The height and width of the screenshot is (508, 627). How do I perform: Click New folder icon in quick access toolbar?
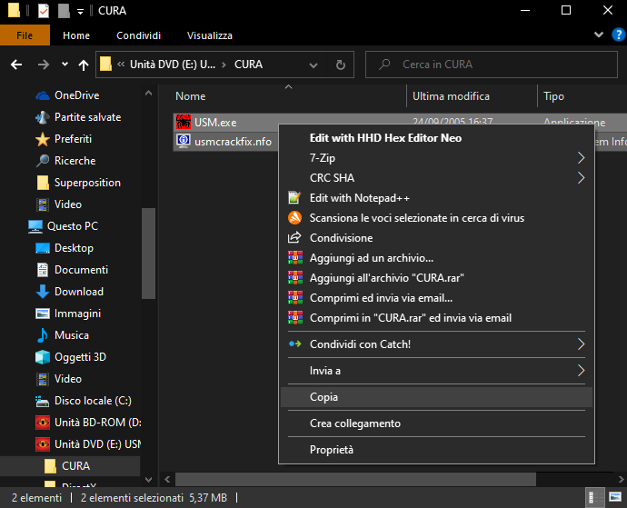coord(64,11)
